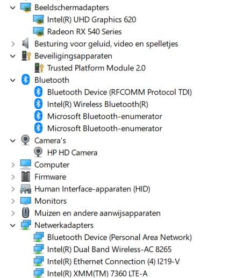Select the Intel XMM 7360 LTE-A entry

[x=97, y=274]
